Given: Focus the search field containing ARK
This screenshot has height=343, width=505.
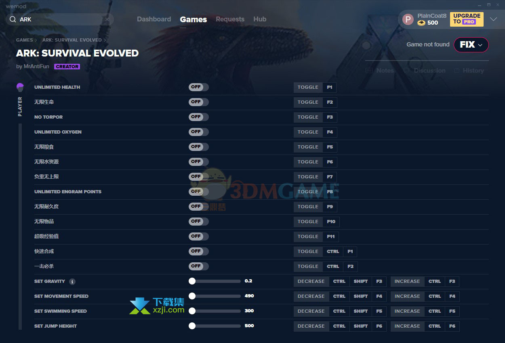Looking at the screenshot, I should pos(60,19).
